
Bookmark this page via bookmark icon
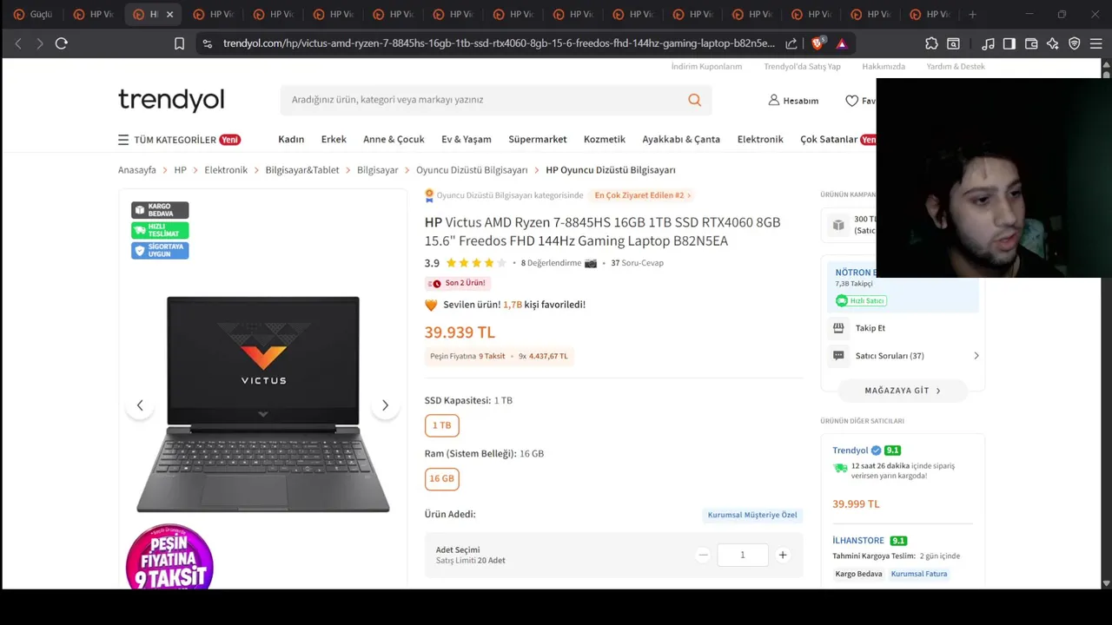point(179,43)
